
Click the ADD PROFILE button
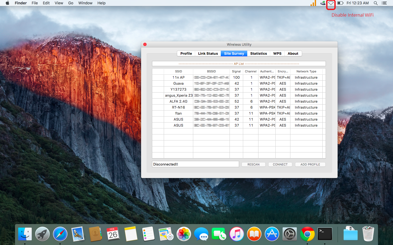tap(310, 164)
